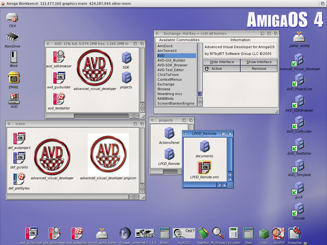Click the Hide Interface button
The height and width of the screenshot is (245, 327).
point(222,62)
